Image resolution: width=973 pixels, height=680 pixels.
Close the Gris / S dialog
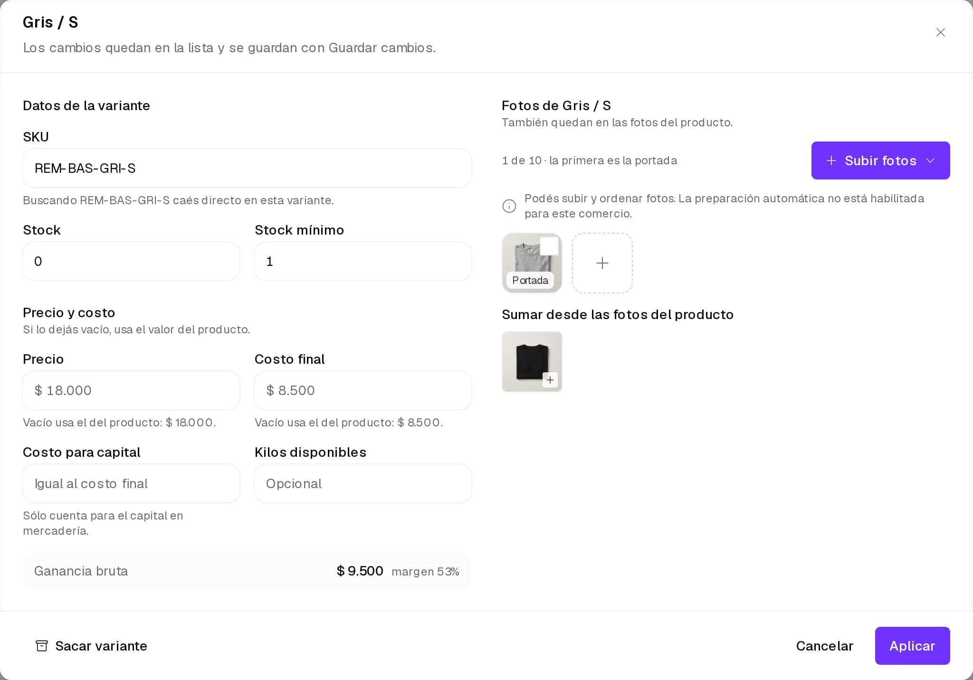[x=940, y=32]
